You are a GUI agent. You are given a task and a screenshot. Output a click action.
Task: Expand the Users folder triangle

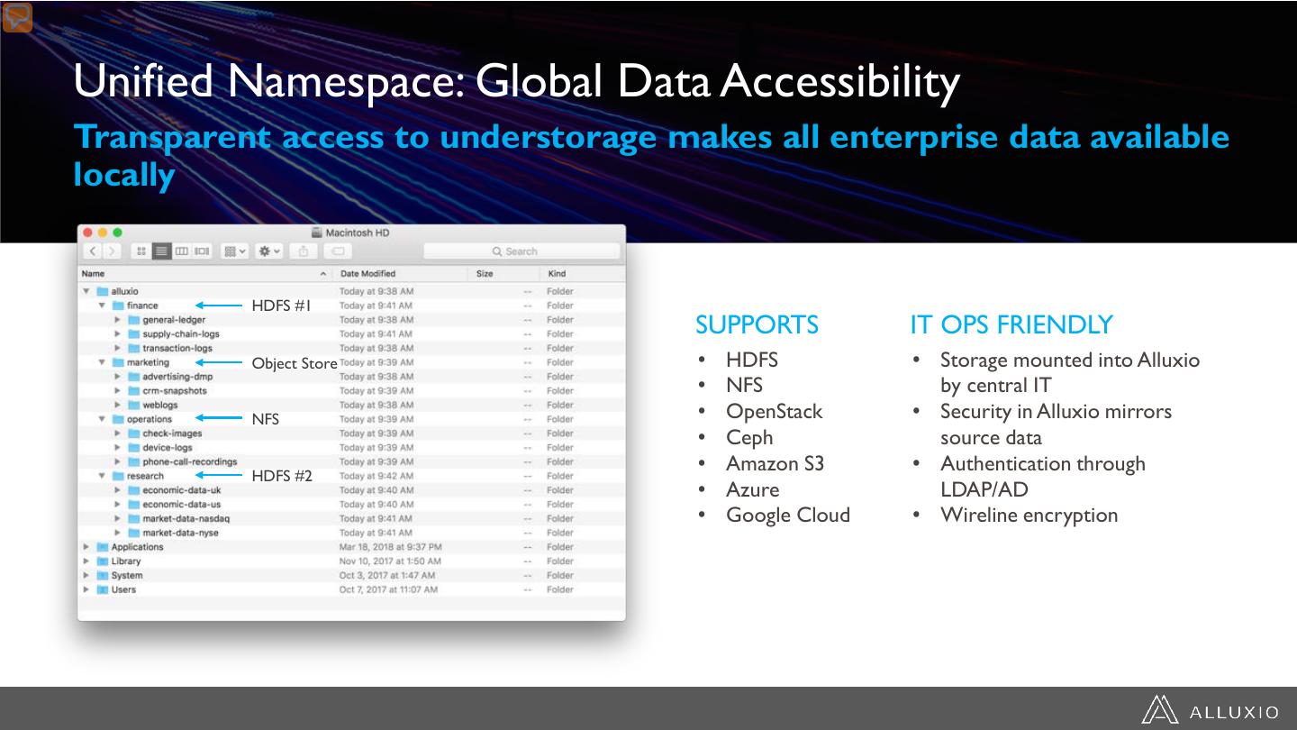pos(86,589)
